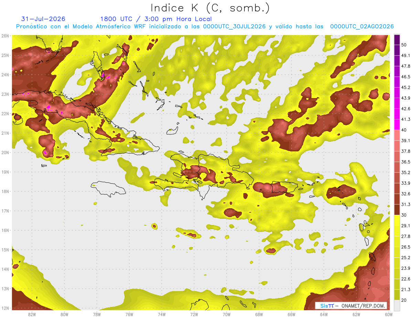Click the color bar value 29.1

pyautogui.click(x=406, y=226)
